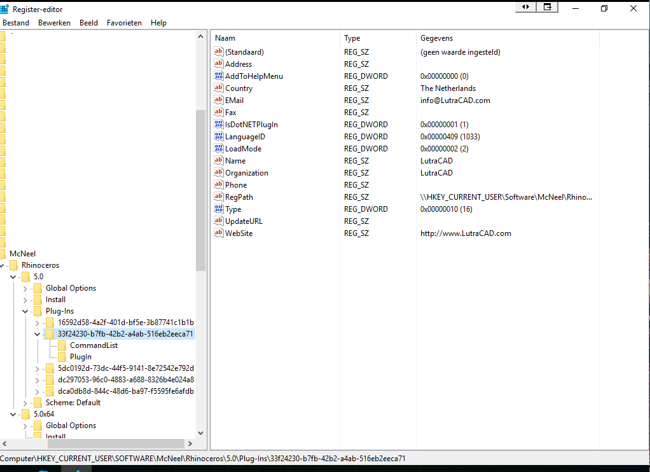Collapse the Plug-Ins key
650x472 pixels.
coord(25,311)
